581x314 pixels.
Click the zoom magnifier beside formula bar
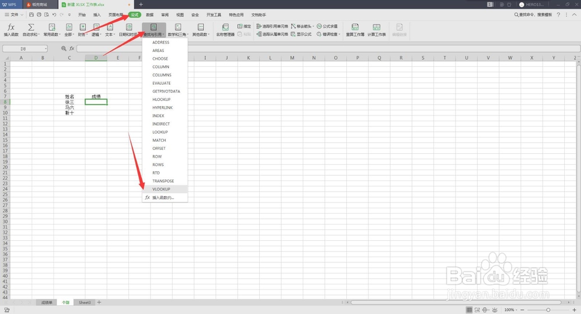click(64, 49)
